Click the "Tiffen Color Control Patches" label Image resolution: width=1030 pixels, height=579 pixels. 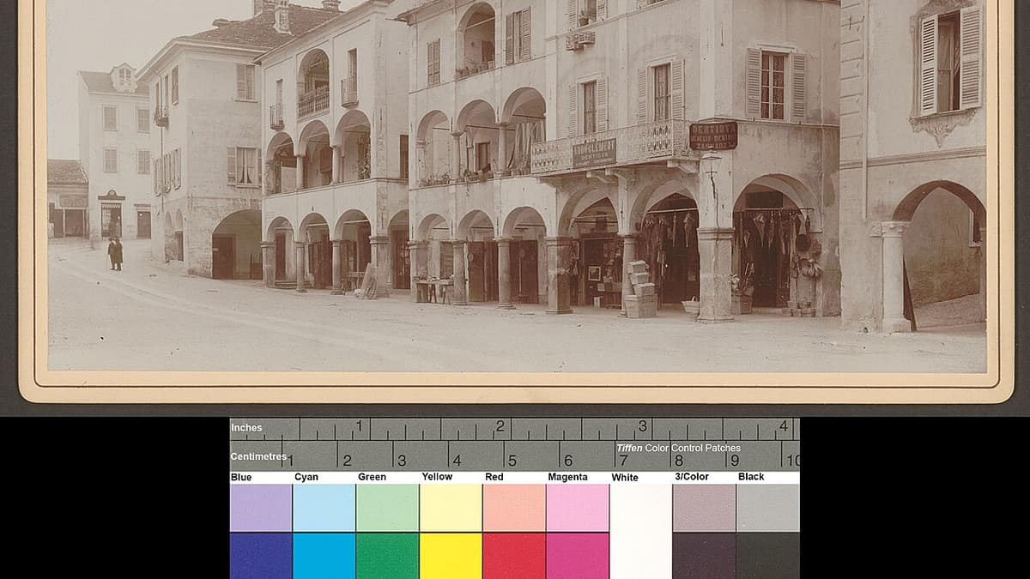pyautogui.click(x=678, y=448)
